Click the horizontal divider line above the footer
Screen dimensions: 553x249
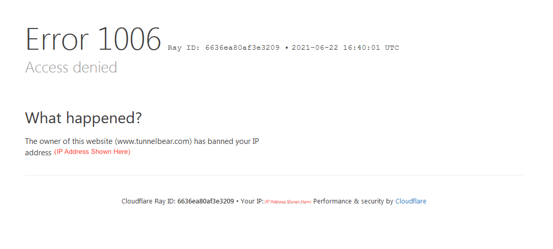pos(274,175)
